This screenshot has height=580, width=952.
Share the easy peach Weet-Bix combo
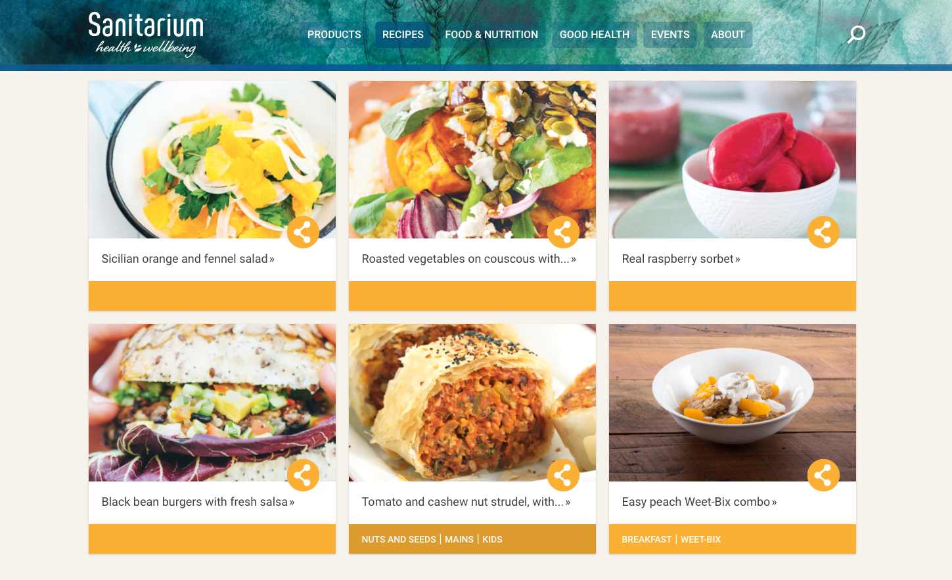(x=823, y=475)
